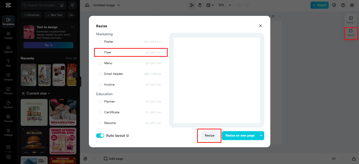The width and height of the screenshot is (359, 164).
Task: Open the Frames sidebar tool
Action: click(x=8, y=118)
